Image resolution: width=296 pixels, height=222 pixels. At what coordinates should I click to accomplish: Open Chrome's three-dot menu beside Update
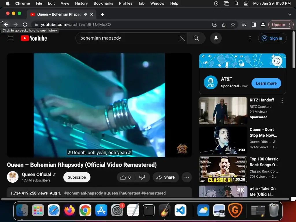(x=290, y=25)
